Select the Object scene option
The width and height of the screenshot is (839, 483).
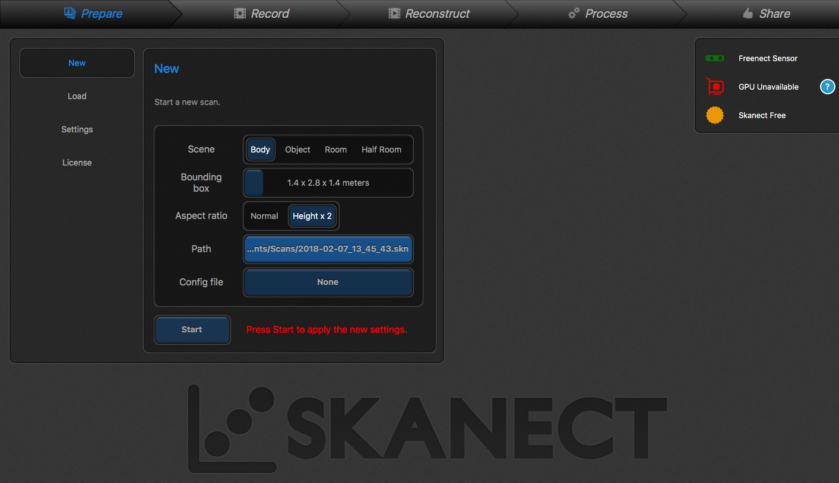(x=297, y=150)
